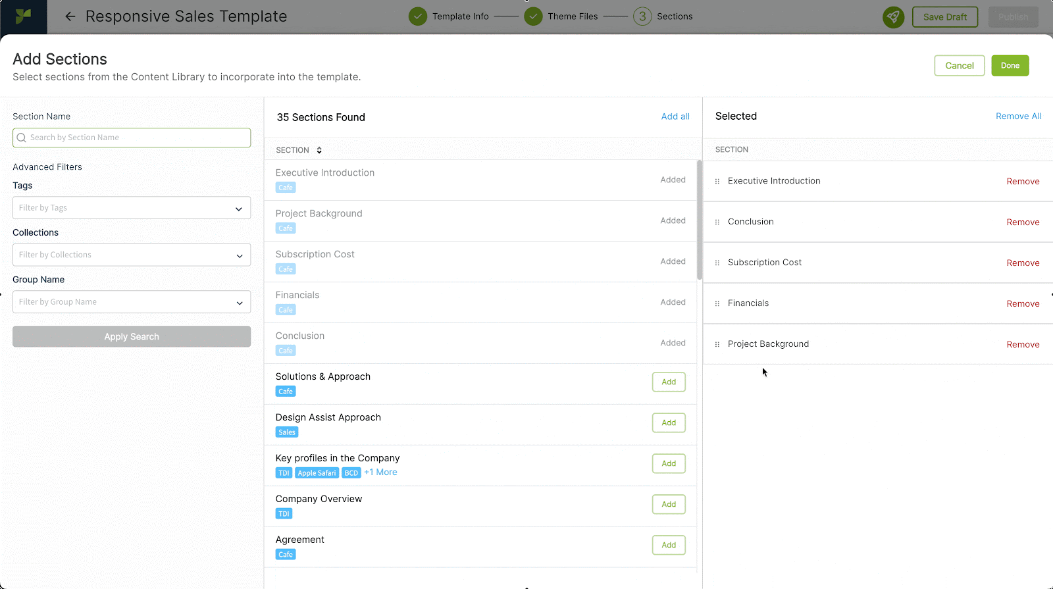Click the step 3 Sections circle icon
The width and height of the screenshot is (1053, 589).
(642, 16)
